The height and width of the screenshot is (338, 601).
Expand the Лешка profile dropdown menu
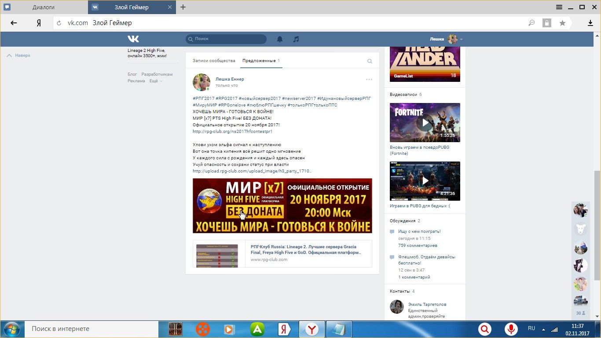click(x=446, y=39)
